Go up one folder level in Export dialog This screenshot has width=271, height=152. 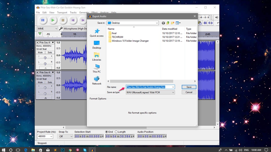(168, 23)
